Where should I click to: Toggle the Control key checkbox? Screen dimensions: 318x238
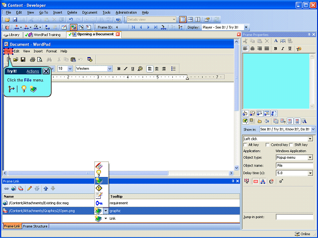[x=267, y=145]
